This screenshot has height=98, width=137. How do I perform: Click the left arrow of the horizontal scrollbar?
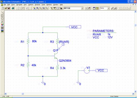pyautogui.click(x=6, y=94)
